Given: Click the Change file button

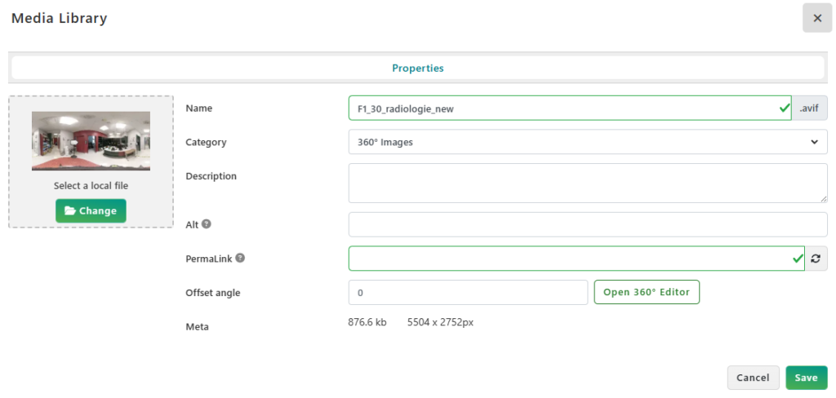Looking at the screenshot, I should [x=91, y=211].
